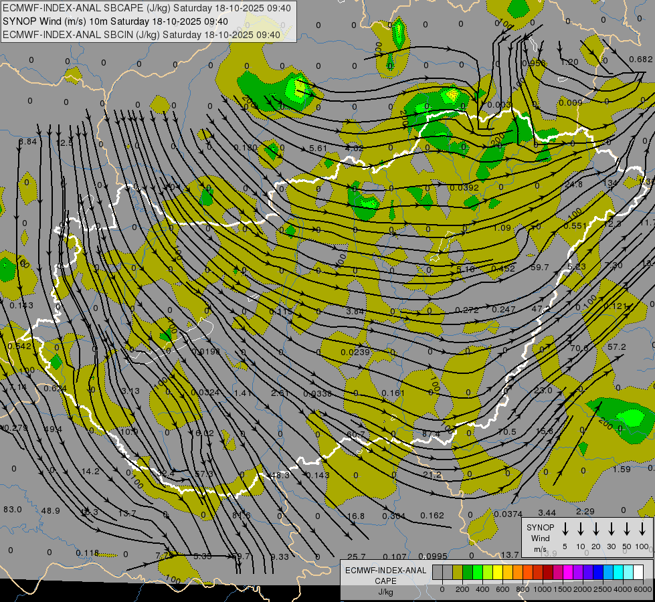This screenshot has height=602, width=655.
Task: Pick the white swatch at 6000
Action: tap(638, 572)
